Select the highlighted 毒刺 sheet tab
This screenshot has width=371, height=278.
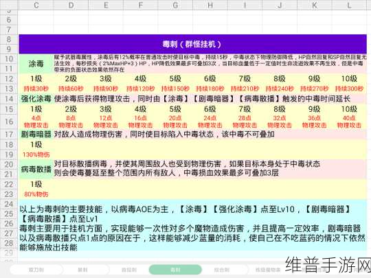click(x=175, y=270)
